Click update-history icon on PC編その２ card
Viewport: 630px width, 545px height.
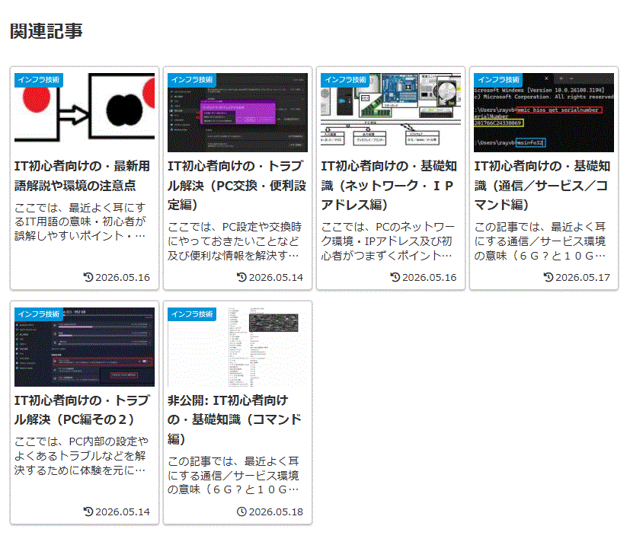coord(88,512)
